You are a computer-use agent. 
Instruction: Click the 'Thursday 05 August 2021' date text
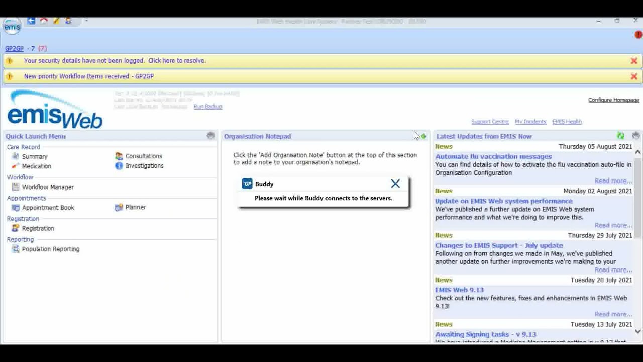[595, 146]
